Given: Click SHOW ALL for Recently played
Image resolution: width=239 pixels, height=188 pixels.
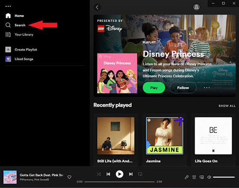Looking at the screenshot, I should pyautogui.click(x=227, y=106).
